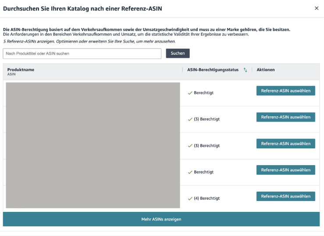Expand list with Mehr ASINs anzeigen
This screenshot has height=236, width=324.
click(161, 219)
